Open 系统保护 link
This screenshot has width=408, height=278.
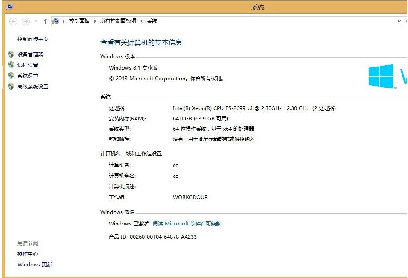pyautogui.click(x=28, y=76)
